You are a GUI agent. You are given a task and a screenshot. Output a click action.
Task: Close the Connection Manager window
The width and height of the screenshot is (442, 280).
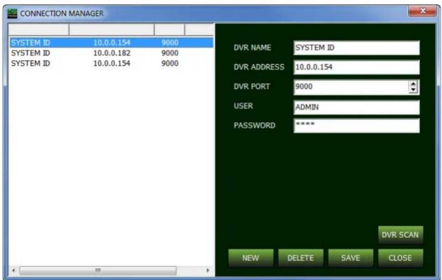click(x=422, y=11)
